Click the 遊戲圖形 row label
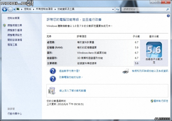This screenshot has height=121, width=172. pyautogui.click(x=52, y=58)
